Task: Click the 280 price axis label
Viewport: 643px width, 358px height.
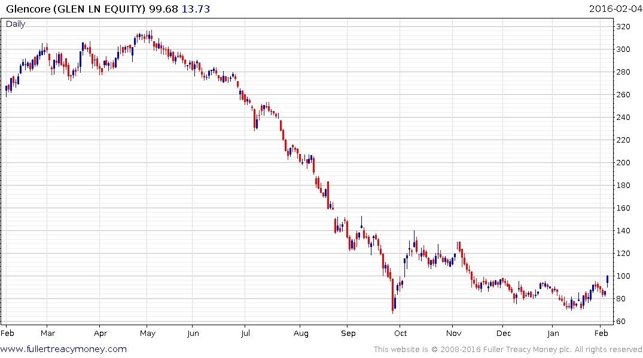Action: pos(623,72)
